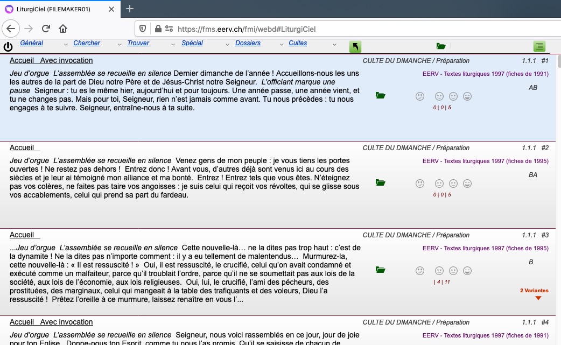Click the green back-arrow button
The height and width of the screenshot is (345, 561).
(355, 46)
